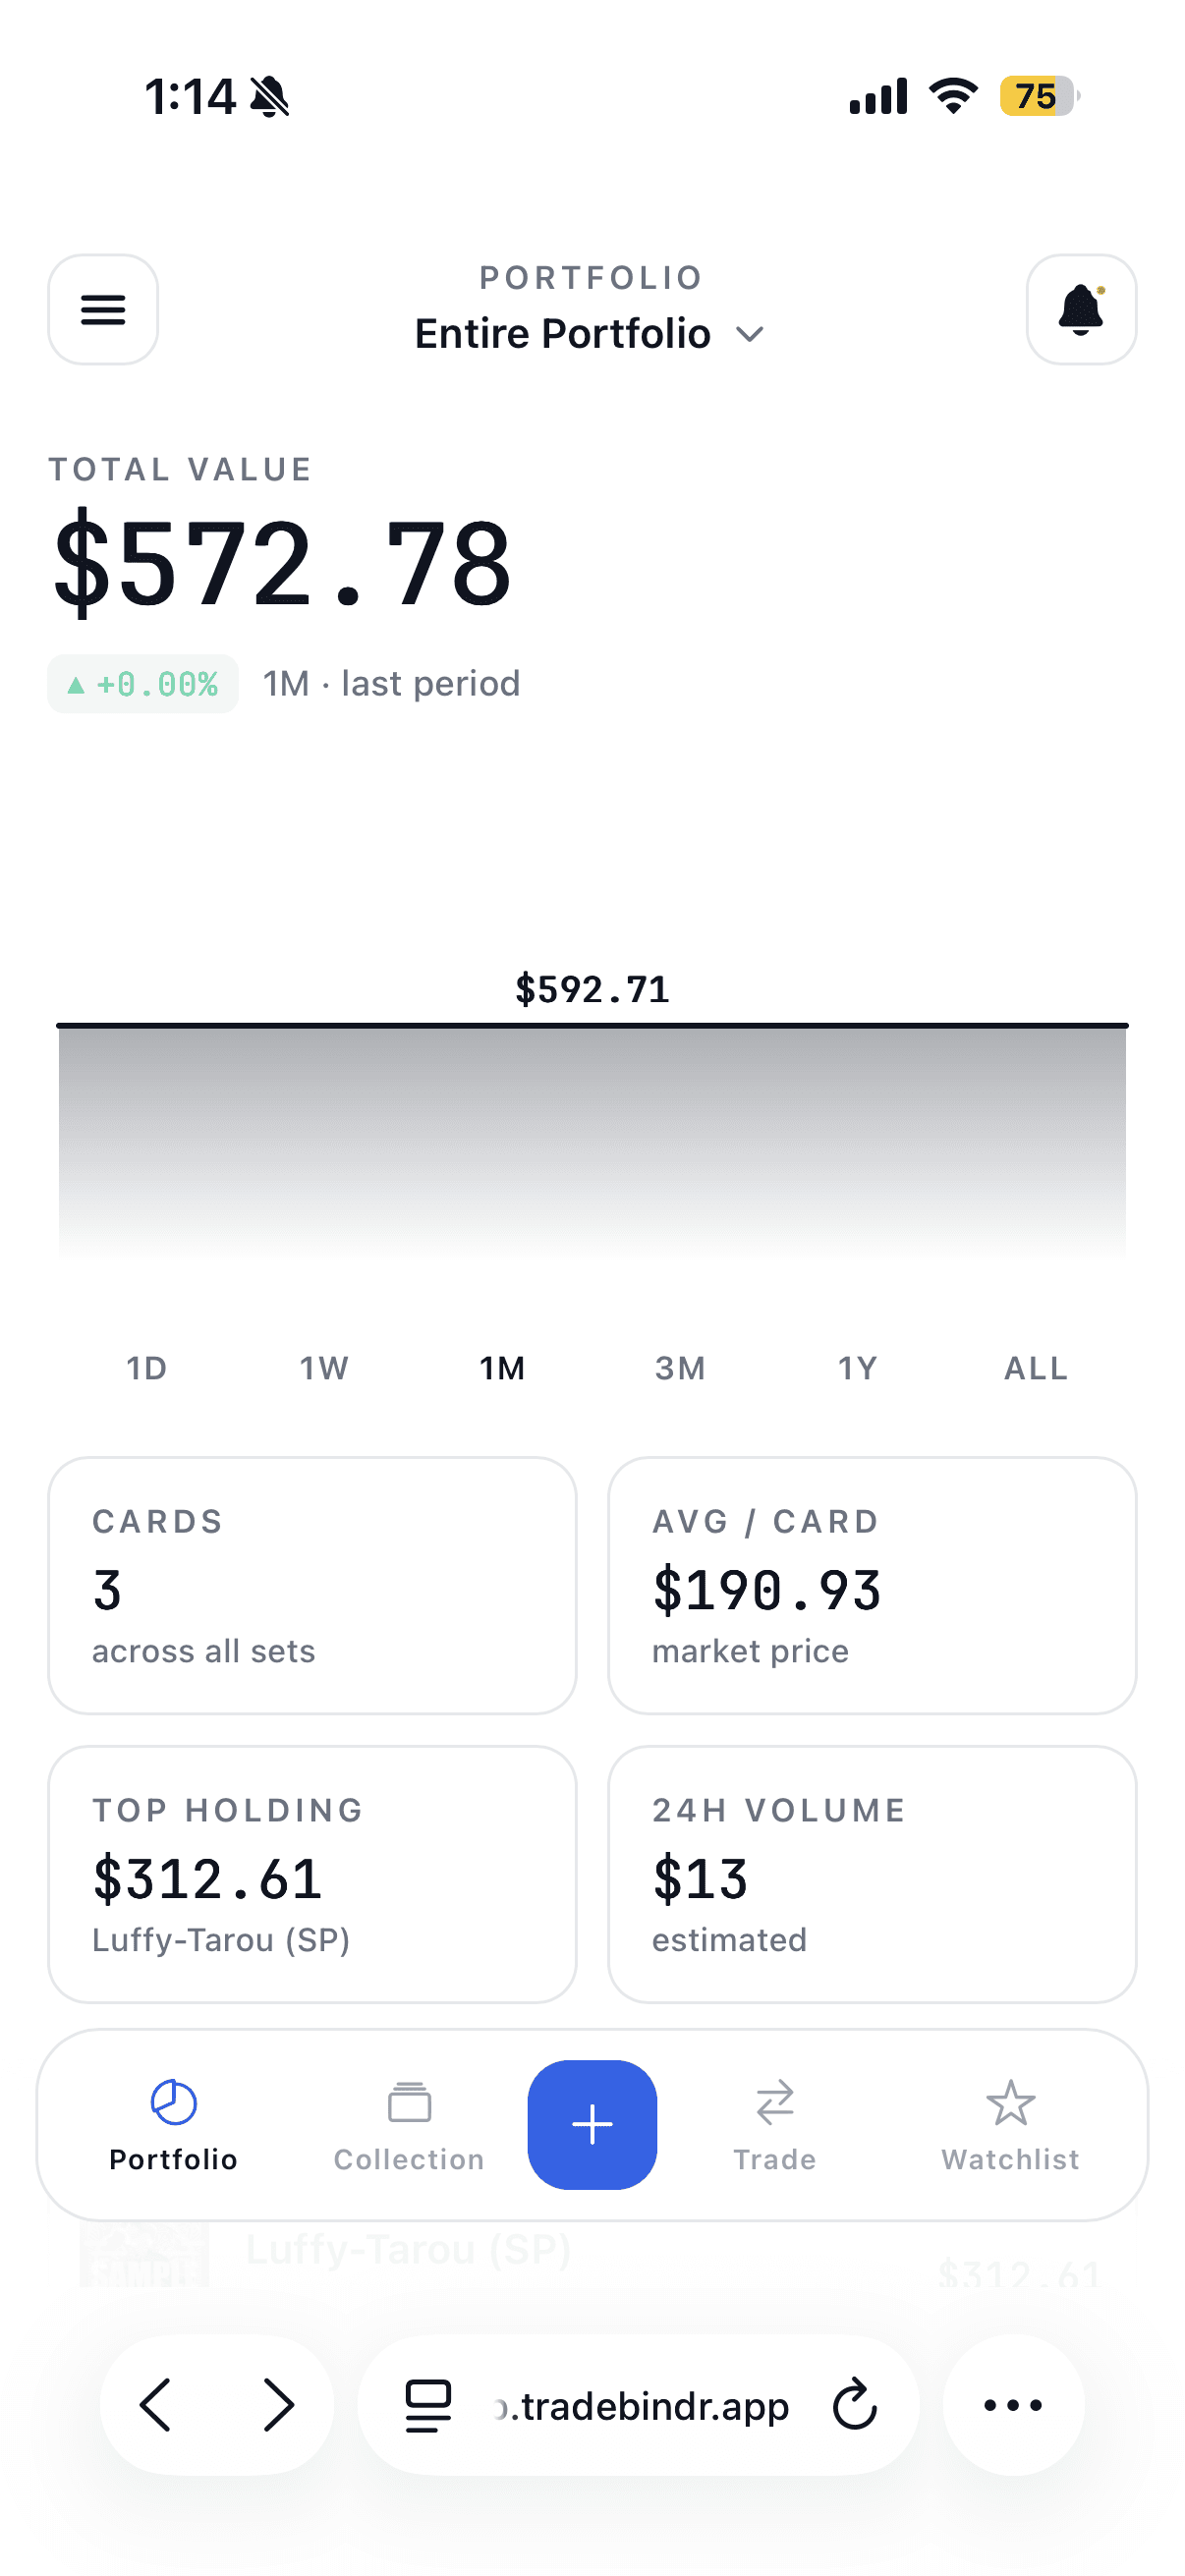Open notifications bell
Viewport: 1185px width, 2576px height.
coord(1081,309)
